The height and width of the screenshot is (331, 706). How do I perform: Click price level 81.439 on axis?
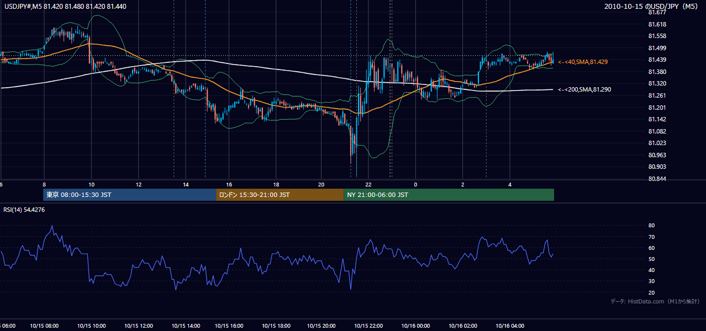[657, 60]
